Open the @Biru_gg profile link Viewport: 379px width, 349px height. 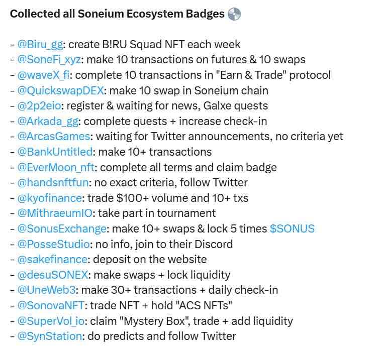pos(40,44)
